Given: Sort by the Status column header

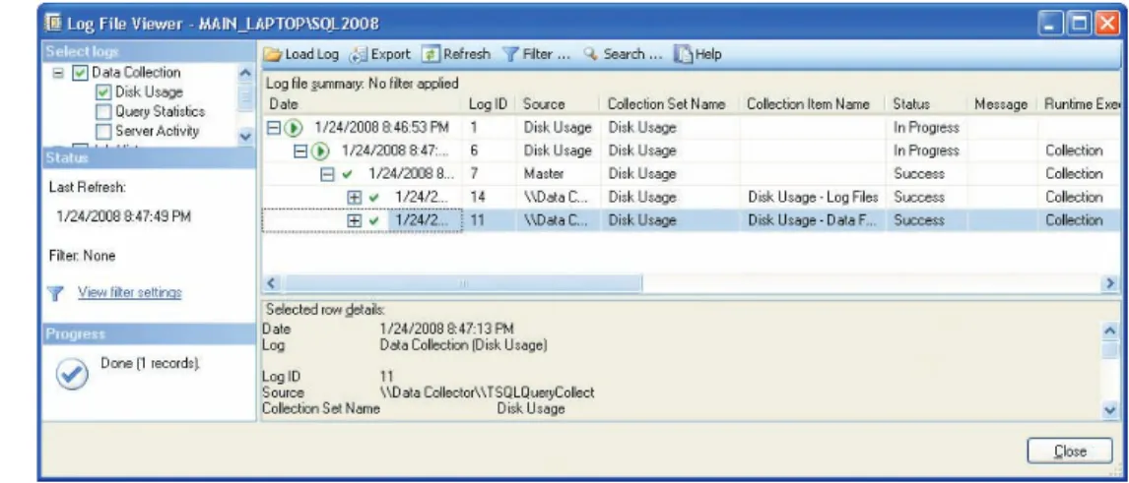Looking at the screenshot, I should click(x=926, y=104).
